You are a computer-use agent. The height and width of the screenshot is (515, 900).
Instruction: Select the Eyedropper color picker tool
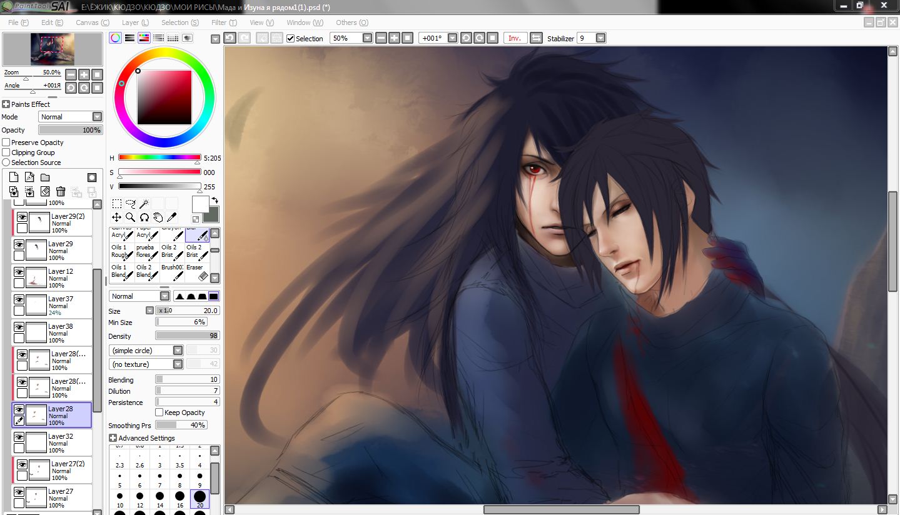tap(172, 217)
